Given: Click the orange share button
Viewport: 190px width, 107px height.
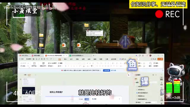Looking at the screenshot, I should [160, 59].
